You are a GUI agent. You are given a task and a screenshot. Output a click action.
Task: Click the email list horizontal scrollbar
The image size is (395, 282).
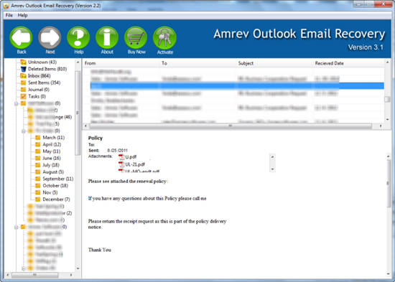click(x=231, y=126)
